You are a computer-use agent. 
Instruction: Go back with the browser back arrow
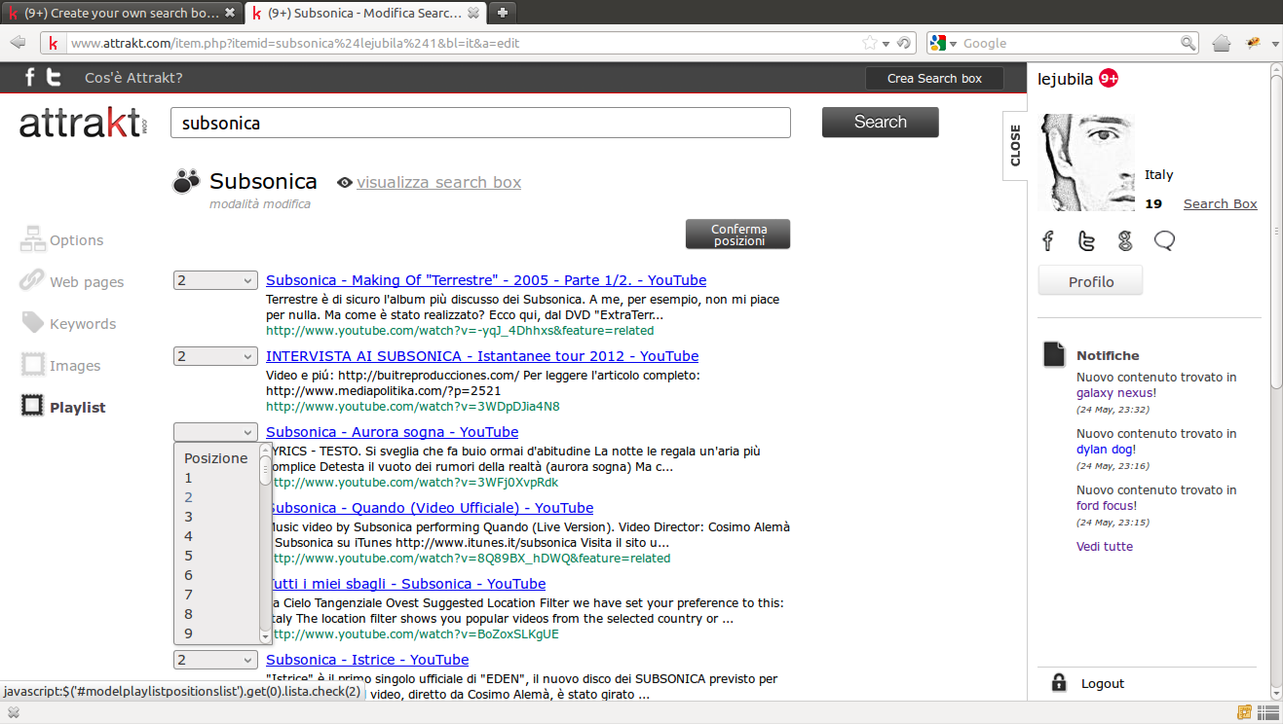[x=17, y=43]
